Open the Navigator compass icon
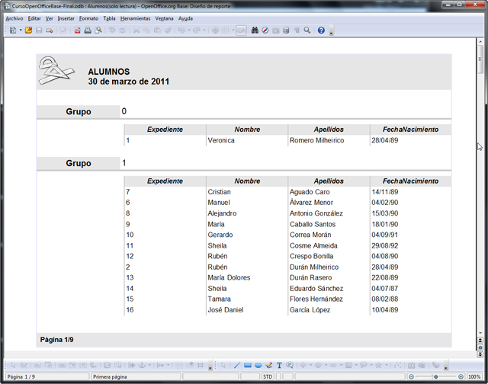Screen dimensions: 488x384 coord(265,30)
